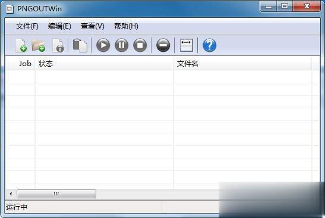Sort by the 文件名 column header
Viewport: 325px width, 218px height.
[x=242, y=63]
